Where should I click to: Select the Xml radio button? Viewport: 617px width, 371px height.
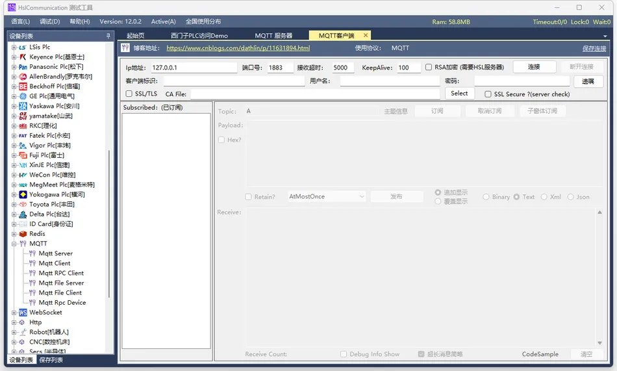[544, 197]
